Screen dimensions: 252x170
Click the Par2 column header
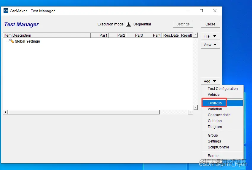click(117, 35)
